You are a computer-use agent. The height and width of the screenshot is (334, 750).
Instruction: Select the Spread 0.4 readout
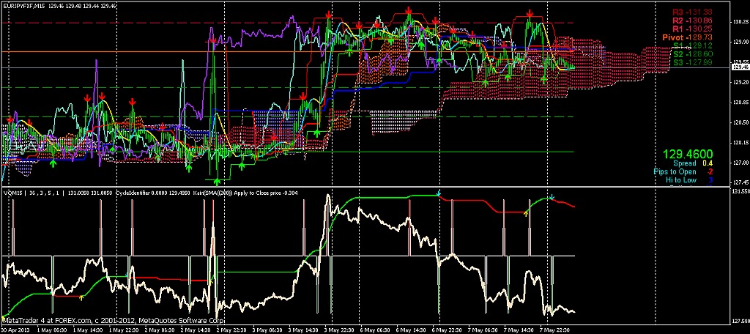coord(691,163)
